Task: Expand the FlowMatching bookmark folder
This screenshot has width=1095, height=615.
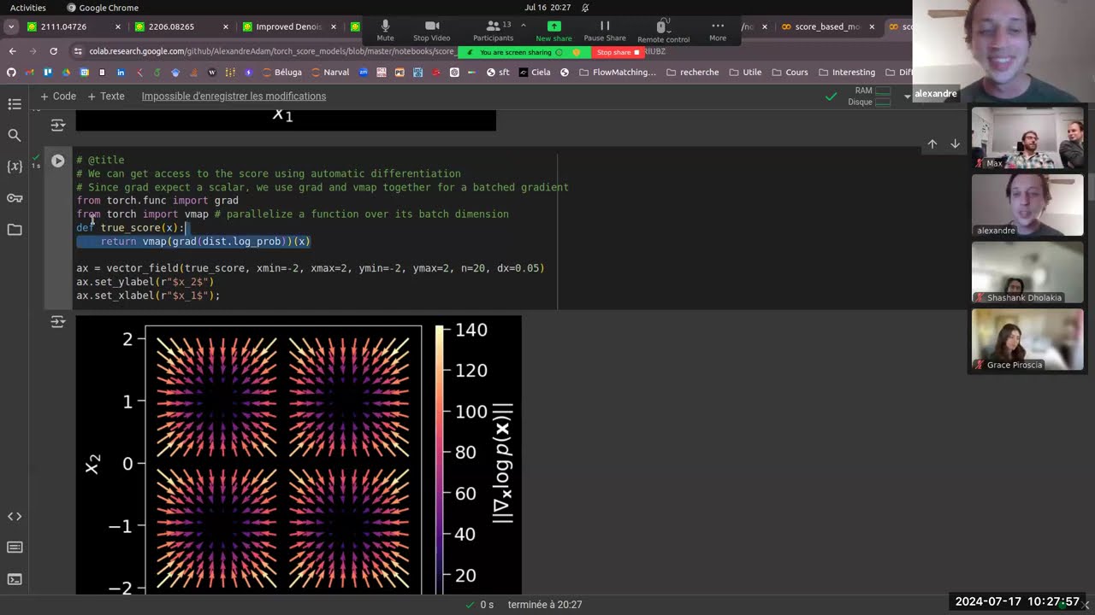Action: tap(617, 73)
